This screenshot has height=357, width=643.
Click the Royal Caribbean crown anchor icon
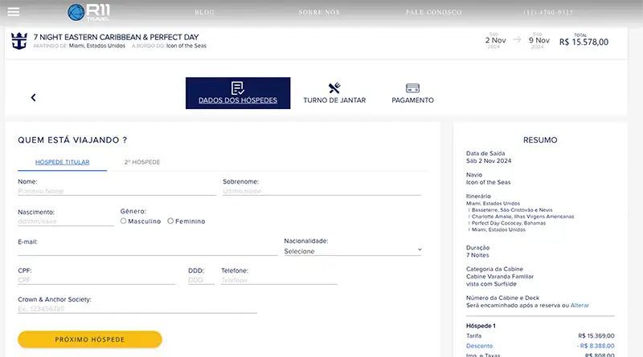tap(18, 41)
